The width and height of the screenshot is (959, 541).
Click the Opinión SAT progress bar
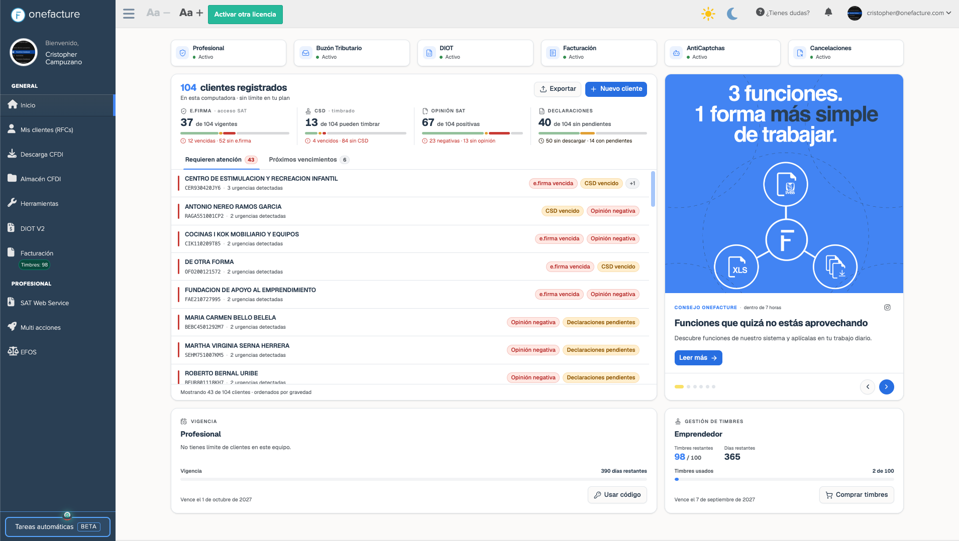click(x=472, y=133)
